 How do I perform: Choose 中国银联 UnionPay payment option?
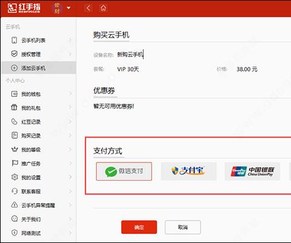point(252,171)
